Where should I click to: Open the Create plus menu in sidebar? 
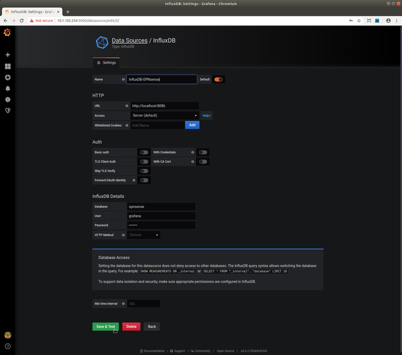(8, 55)
